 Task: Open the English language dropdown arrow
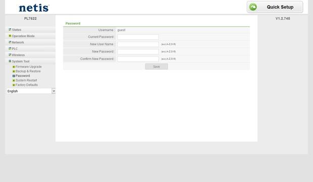coord(54,91)
